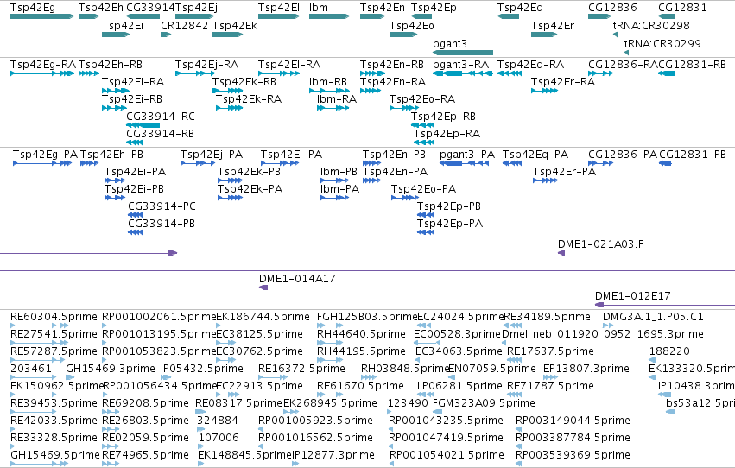The width and height of the screenshot is (735, 468).
Task: Select EST RE60304.5prime
Action: click(54, 317)
